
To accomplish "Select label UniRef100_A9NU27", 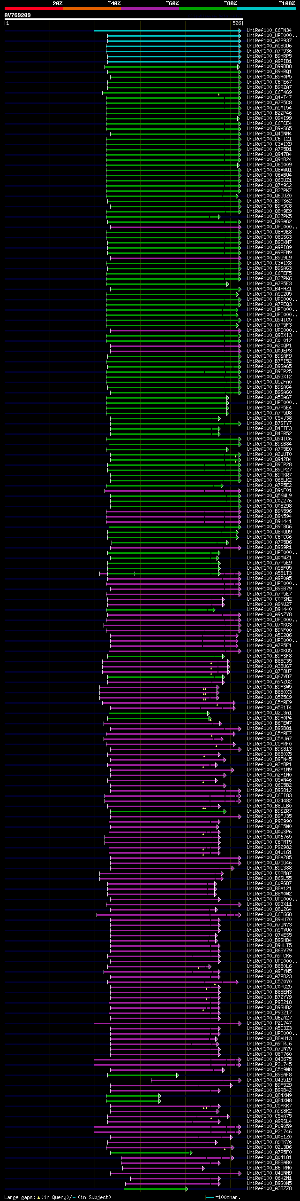I will tap(269, 604).
